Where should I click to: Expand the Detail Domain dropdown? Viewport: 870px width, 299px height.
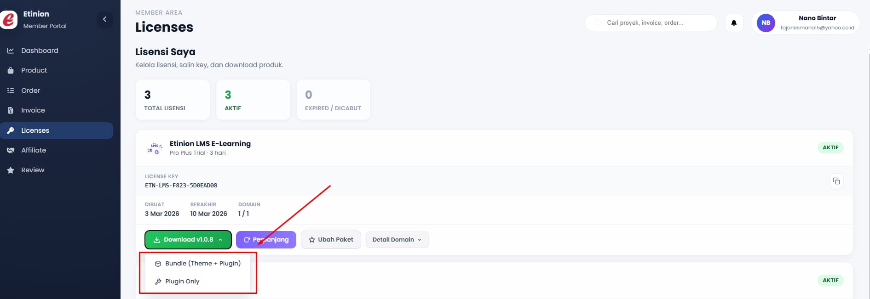click(x=397, y=240)
